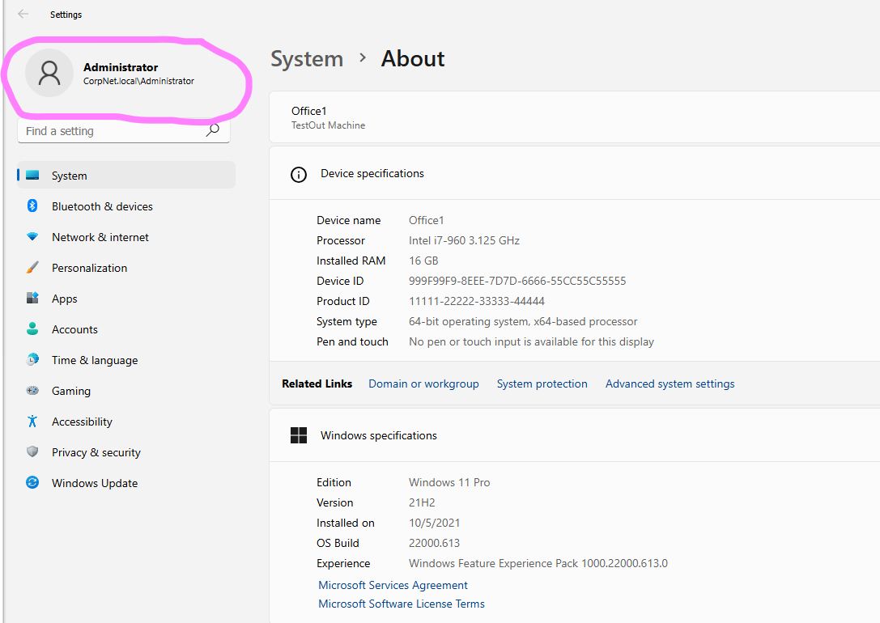Screen dimensions: 880x623
Task: Click Product ID value 11111-22222-33333-44444
Action: coord(477,301)
